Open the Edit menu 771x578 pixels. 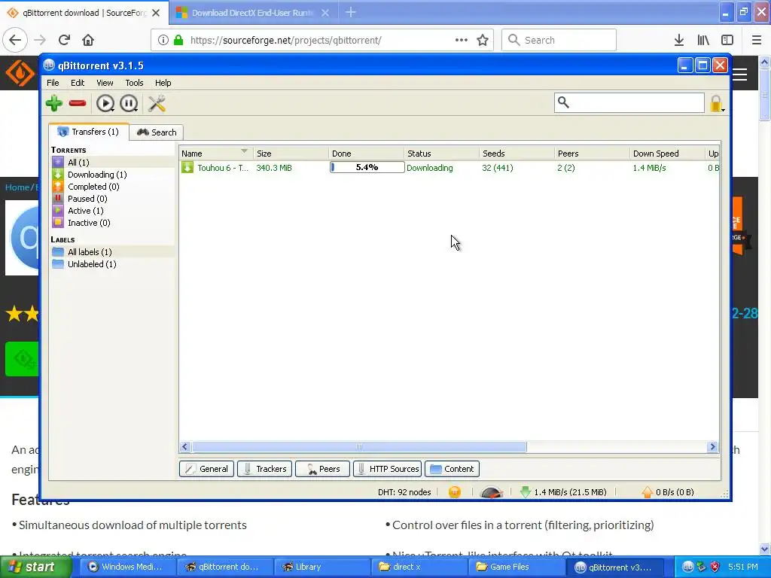(x=78, y=83)
